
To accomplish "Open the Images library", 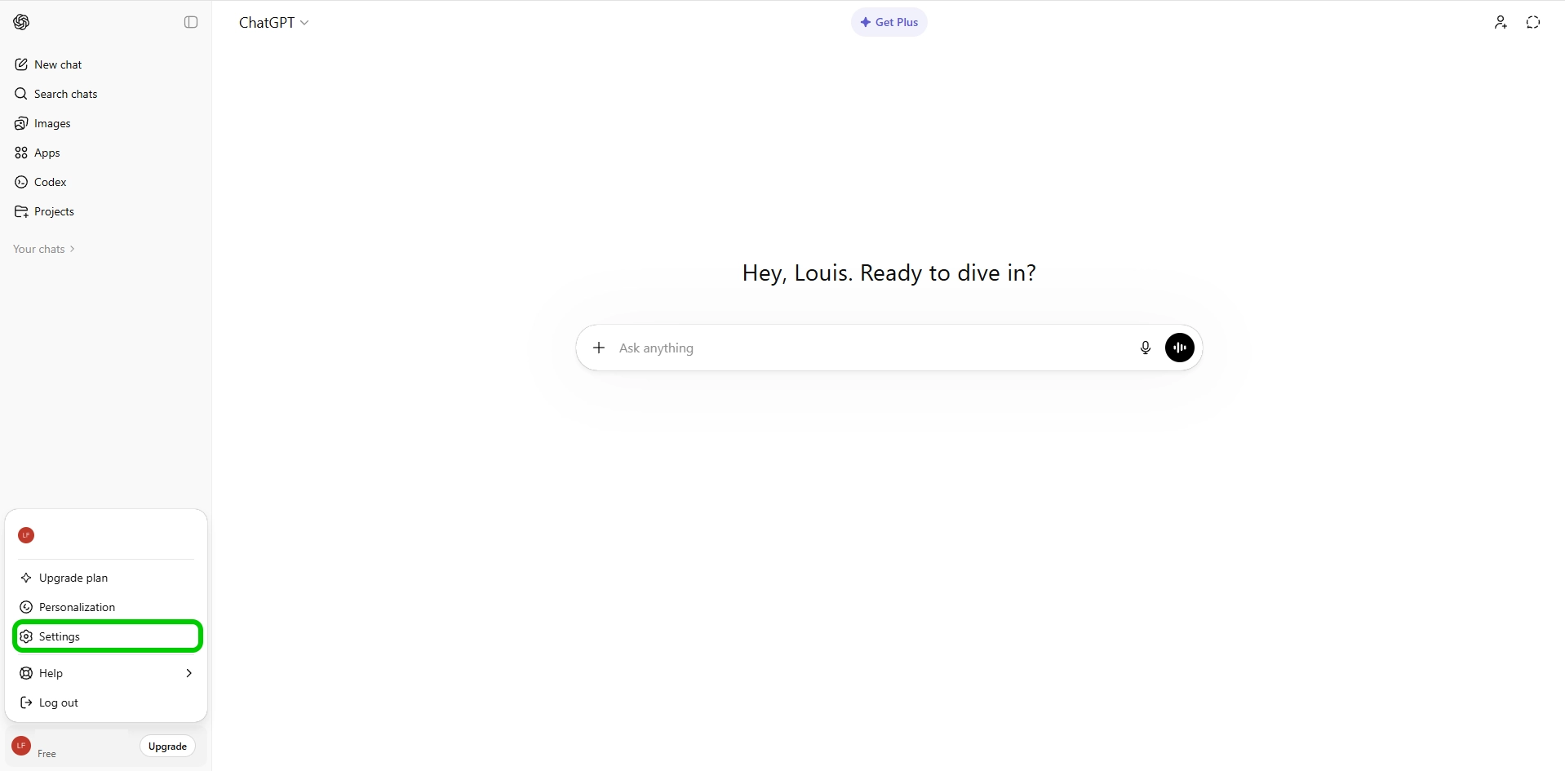I will [x=52, y=123].
